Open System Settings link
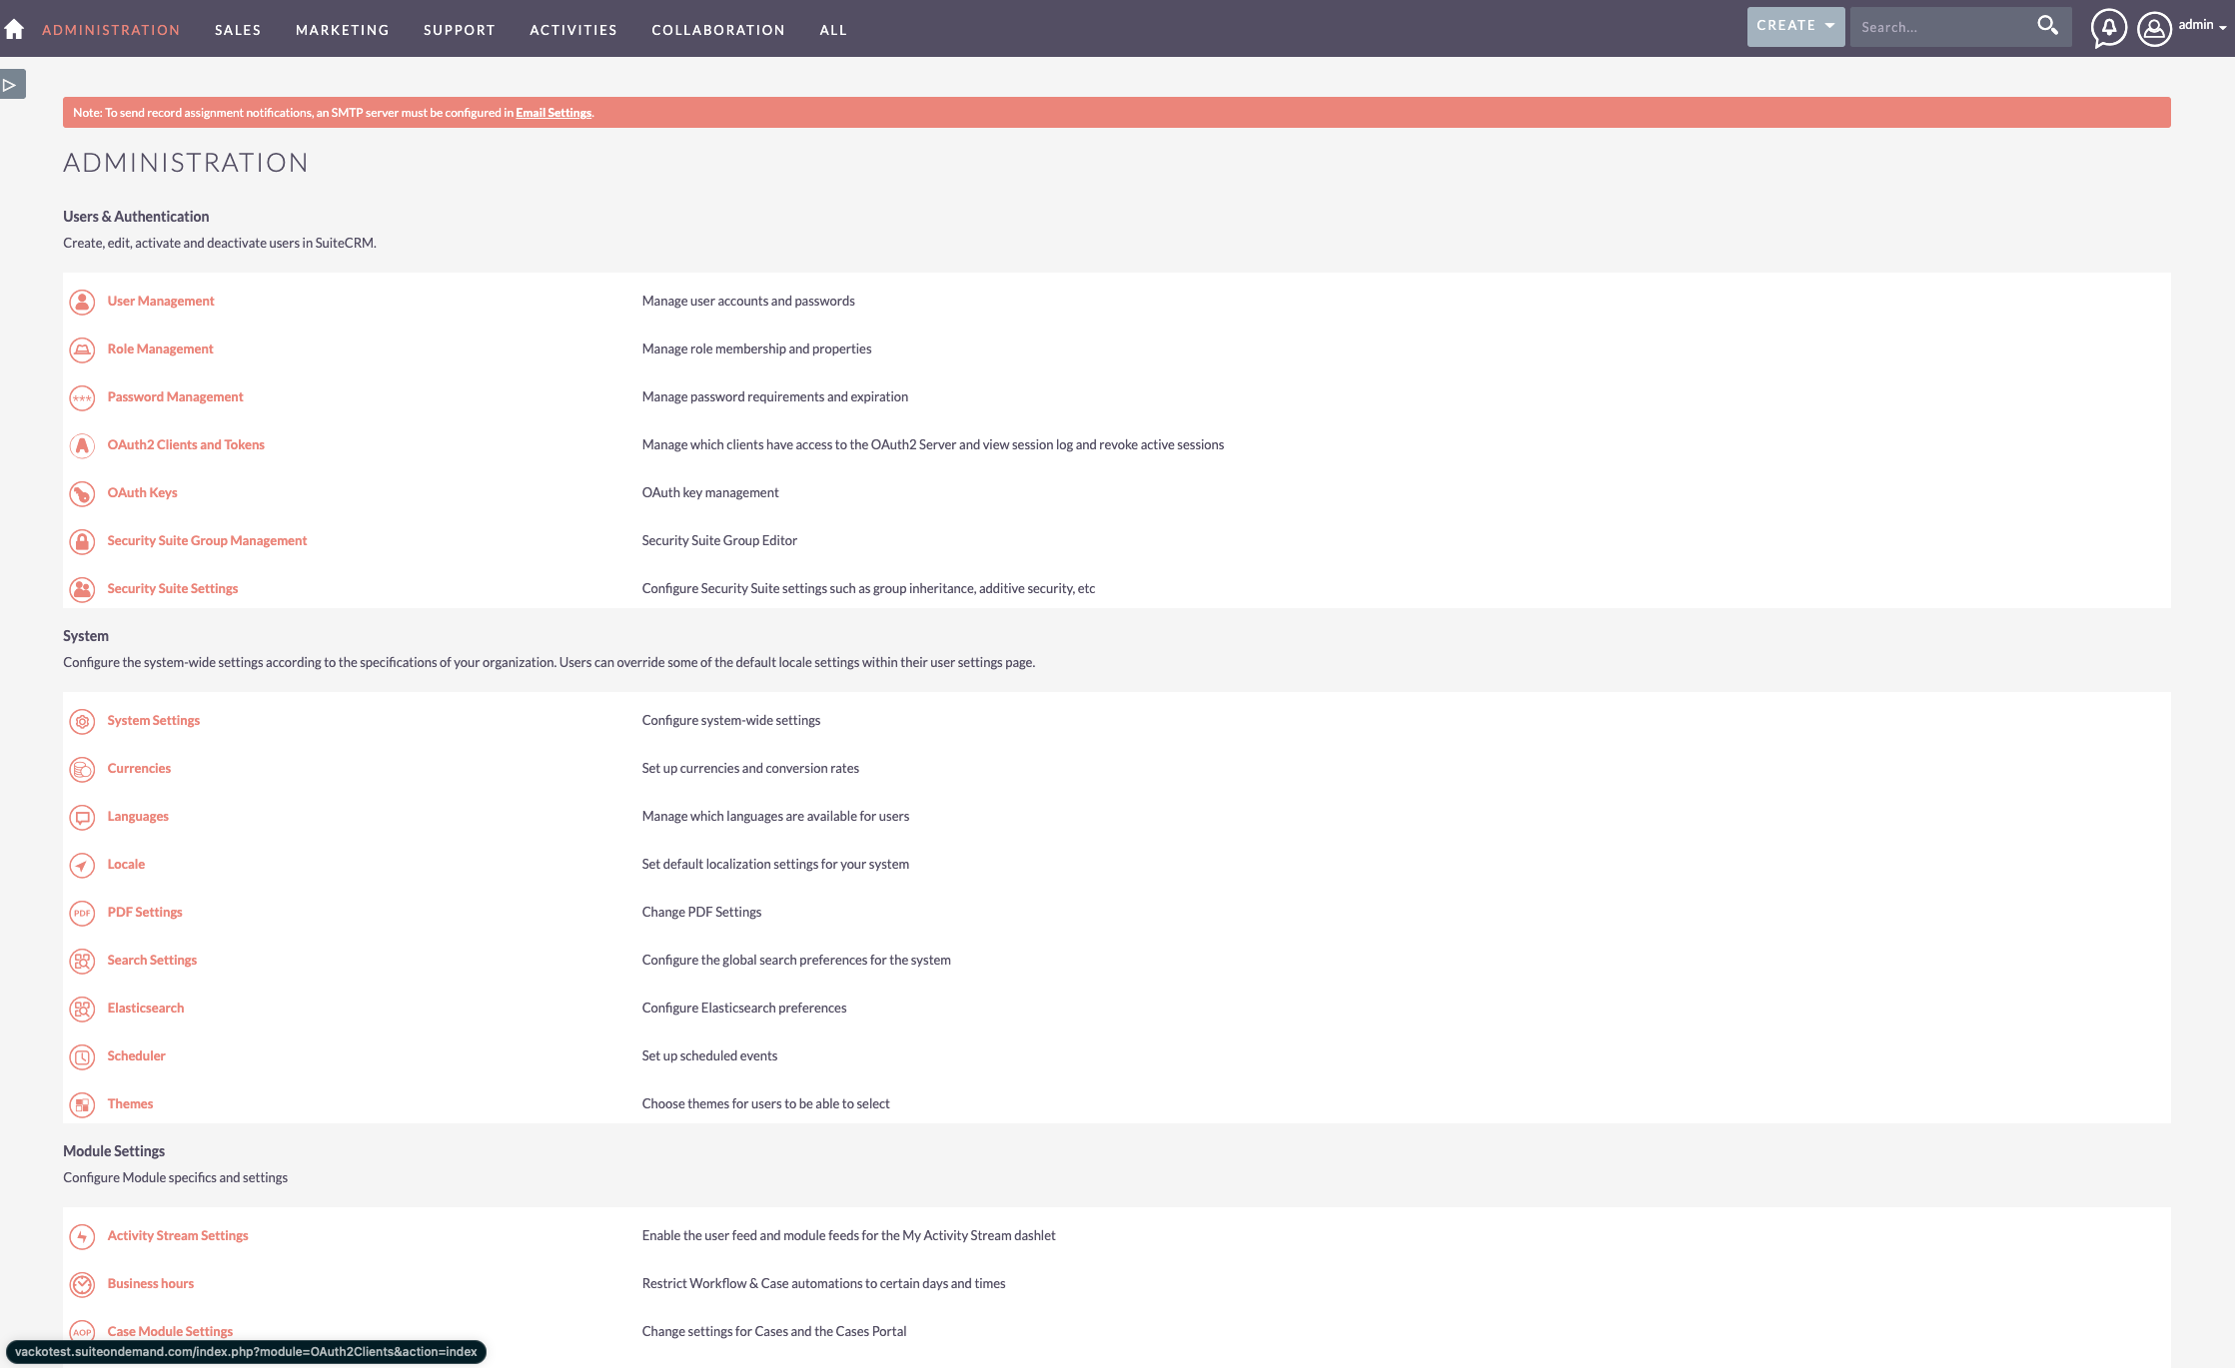Image resolution: width=2235 pixels, height=1368 pixels. [x=154, y=720]
